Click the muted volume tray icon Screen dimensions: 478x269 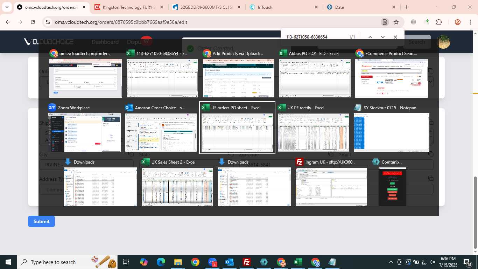click(x=432, y=262)
